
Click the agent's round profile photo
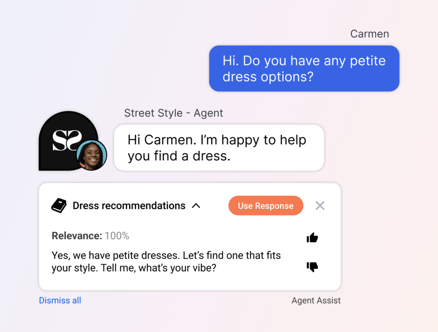coord(92,155)
